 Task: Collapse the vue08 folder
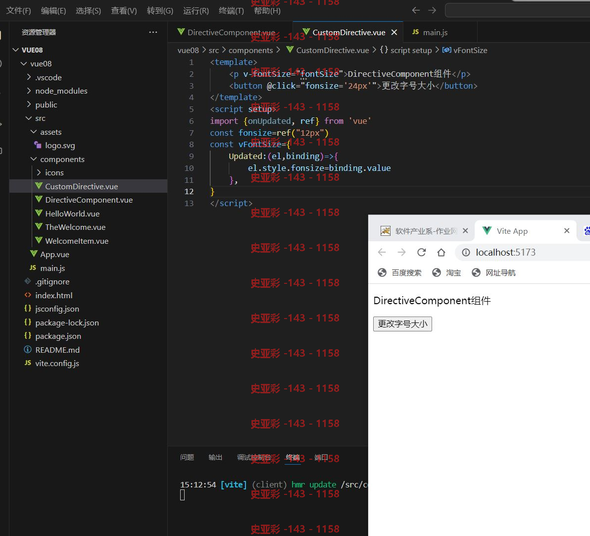click(24, 64)
